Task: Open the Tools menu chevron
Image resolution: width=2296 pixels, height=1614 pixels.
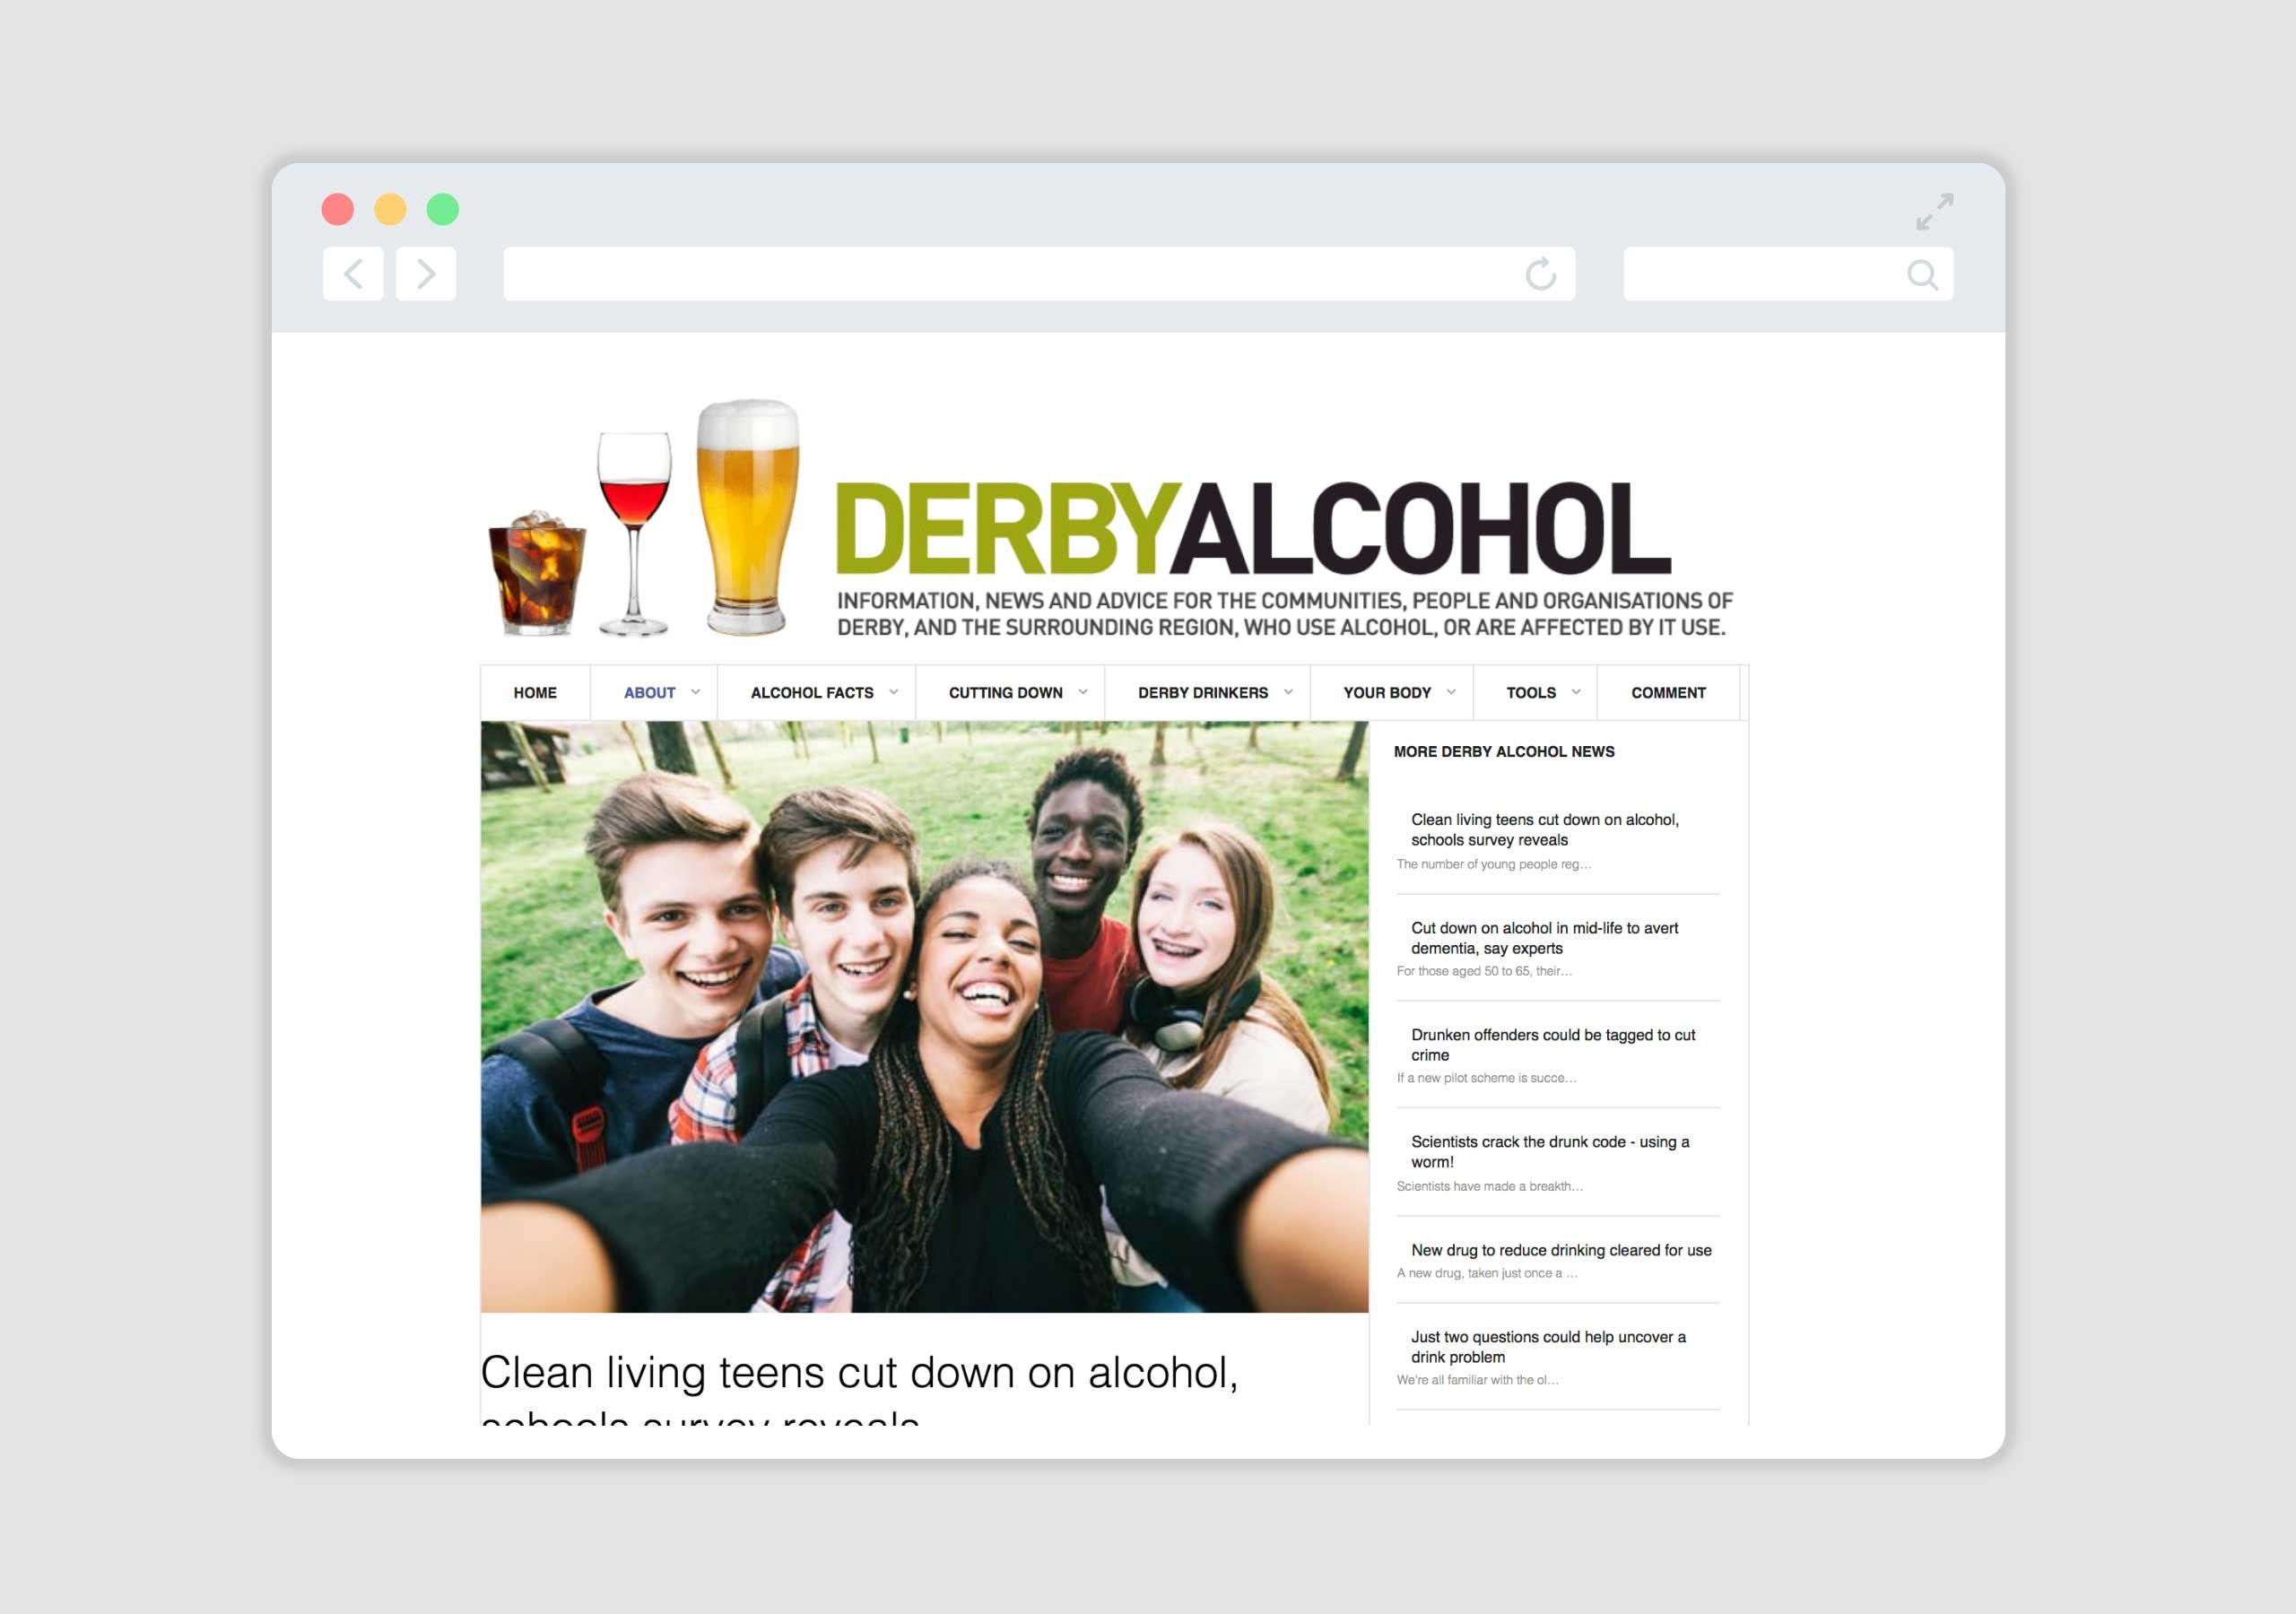Action: [1576, 692]
